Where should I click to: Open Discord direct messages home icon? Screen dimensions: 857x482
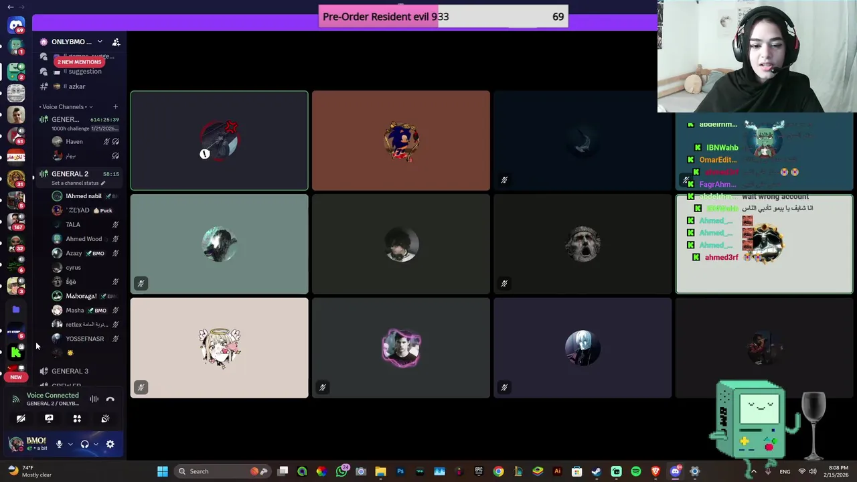tap(16, 25)
